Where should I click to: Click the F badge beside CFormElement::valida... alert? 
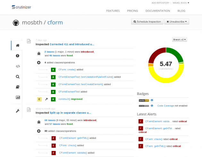tap(141, 121)
